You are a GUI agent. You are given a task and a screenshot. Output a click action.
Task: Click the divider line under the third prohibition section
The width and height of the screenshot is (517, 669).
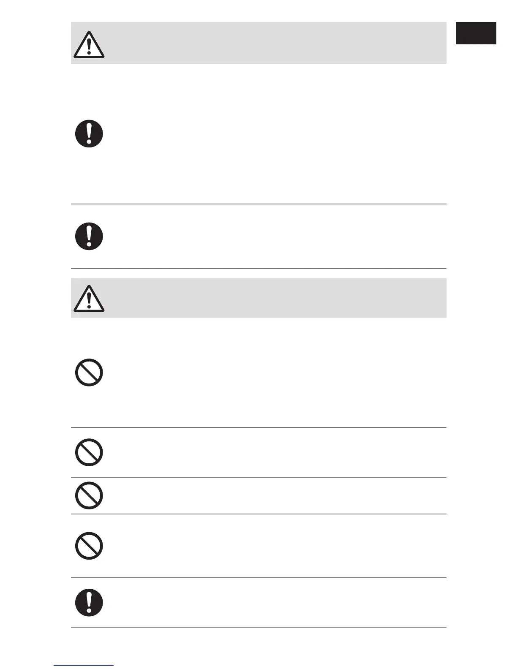click(258, 514)
